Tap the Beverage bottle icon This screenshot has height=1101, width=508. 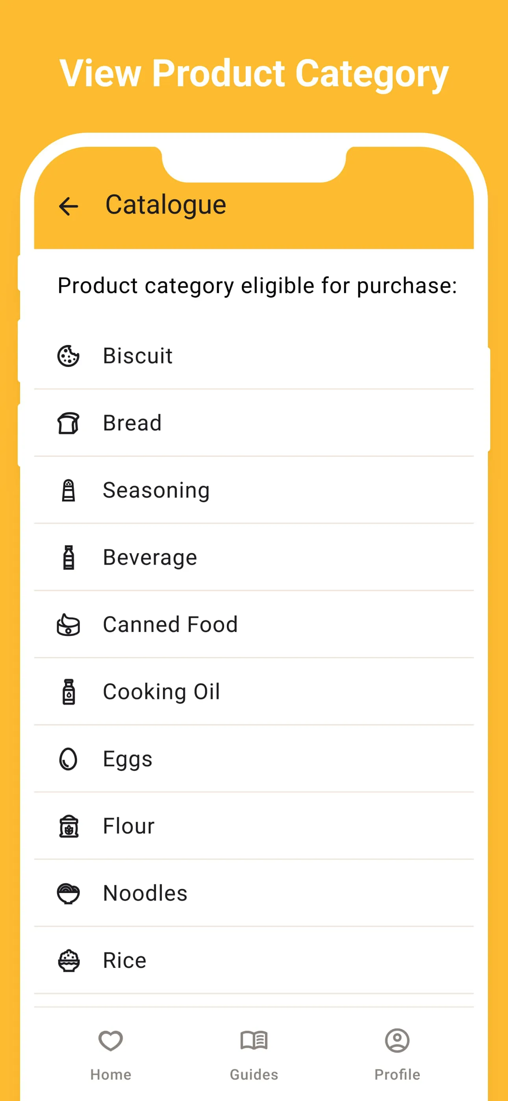(x=69, y=557)
